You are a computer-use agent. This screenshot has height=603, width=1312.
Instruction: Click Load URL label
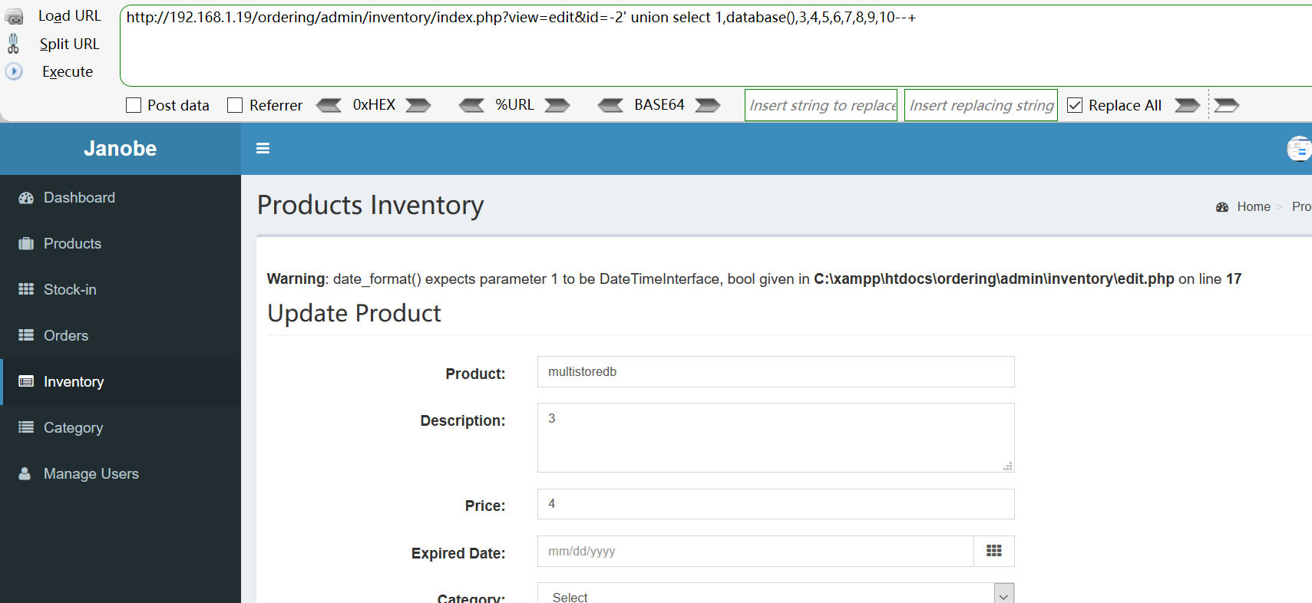click(70, 16)
